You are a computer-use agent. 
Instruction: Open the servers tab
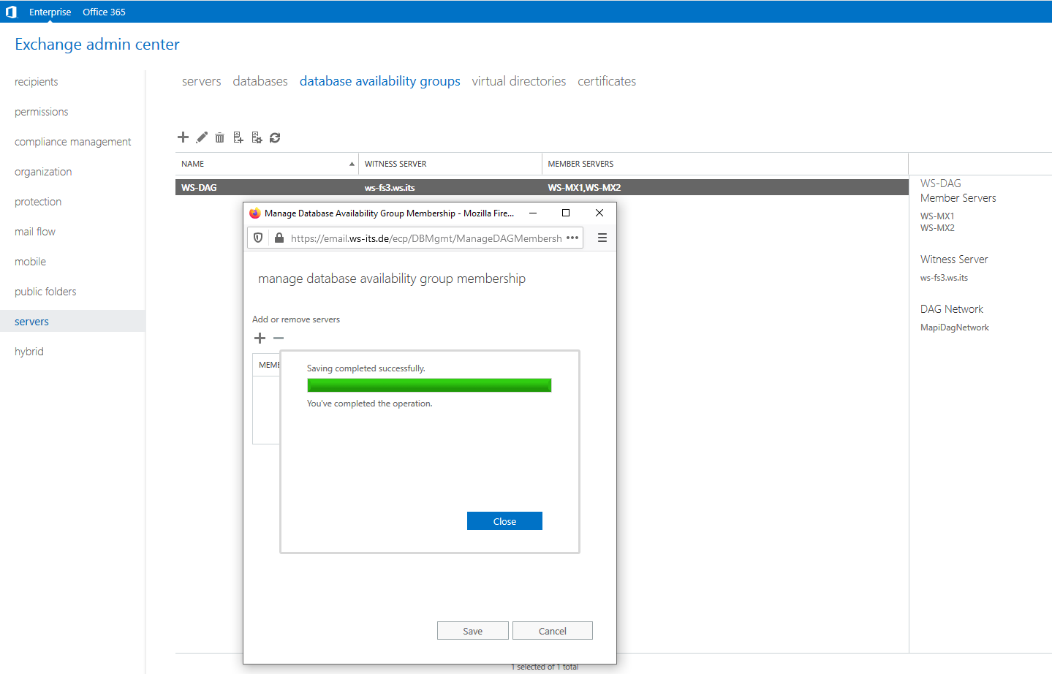coord(201,81)
